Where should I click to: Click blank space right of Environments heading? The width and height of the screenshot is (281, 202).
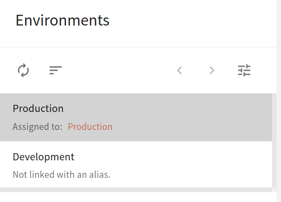pyautogui.click(x=193, y=21)
